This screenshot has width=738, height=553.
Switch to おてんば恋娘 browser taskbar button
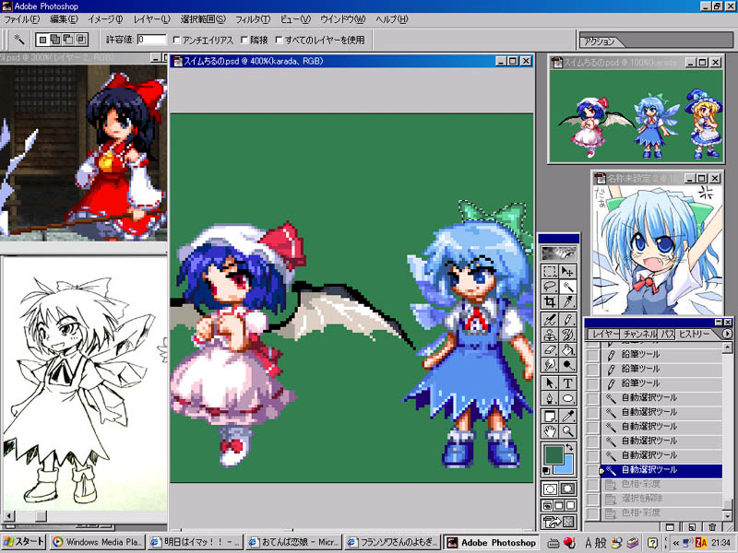pos(294,542)
